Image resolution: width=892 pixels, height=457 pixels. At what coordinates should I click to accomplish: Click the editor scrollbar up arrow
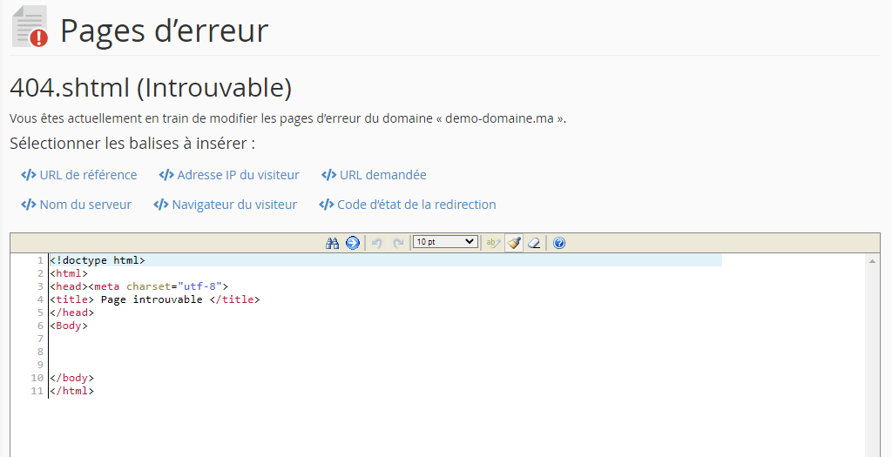click(x=871, y=261)
